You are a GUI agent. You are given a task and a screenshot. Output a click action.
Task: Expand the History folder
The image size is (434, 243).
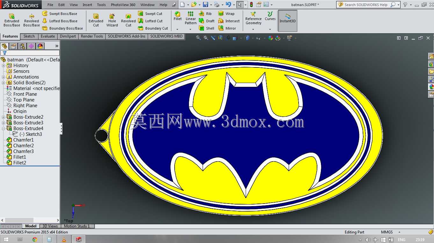[4, 66]
